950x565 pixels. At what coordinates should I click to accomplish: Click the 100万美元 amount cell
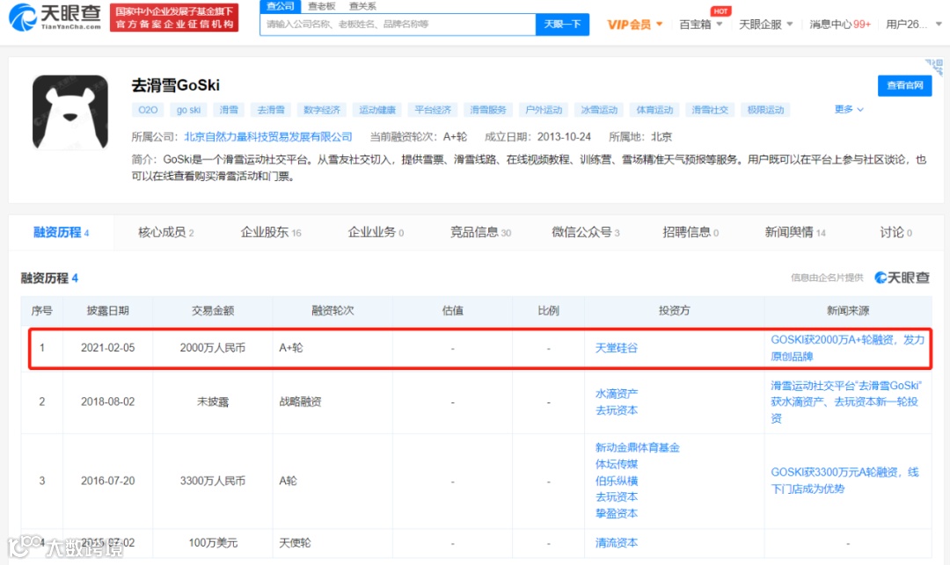(213, 543)
